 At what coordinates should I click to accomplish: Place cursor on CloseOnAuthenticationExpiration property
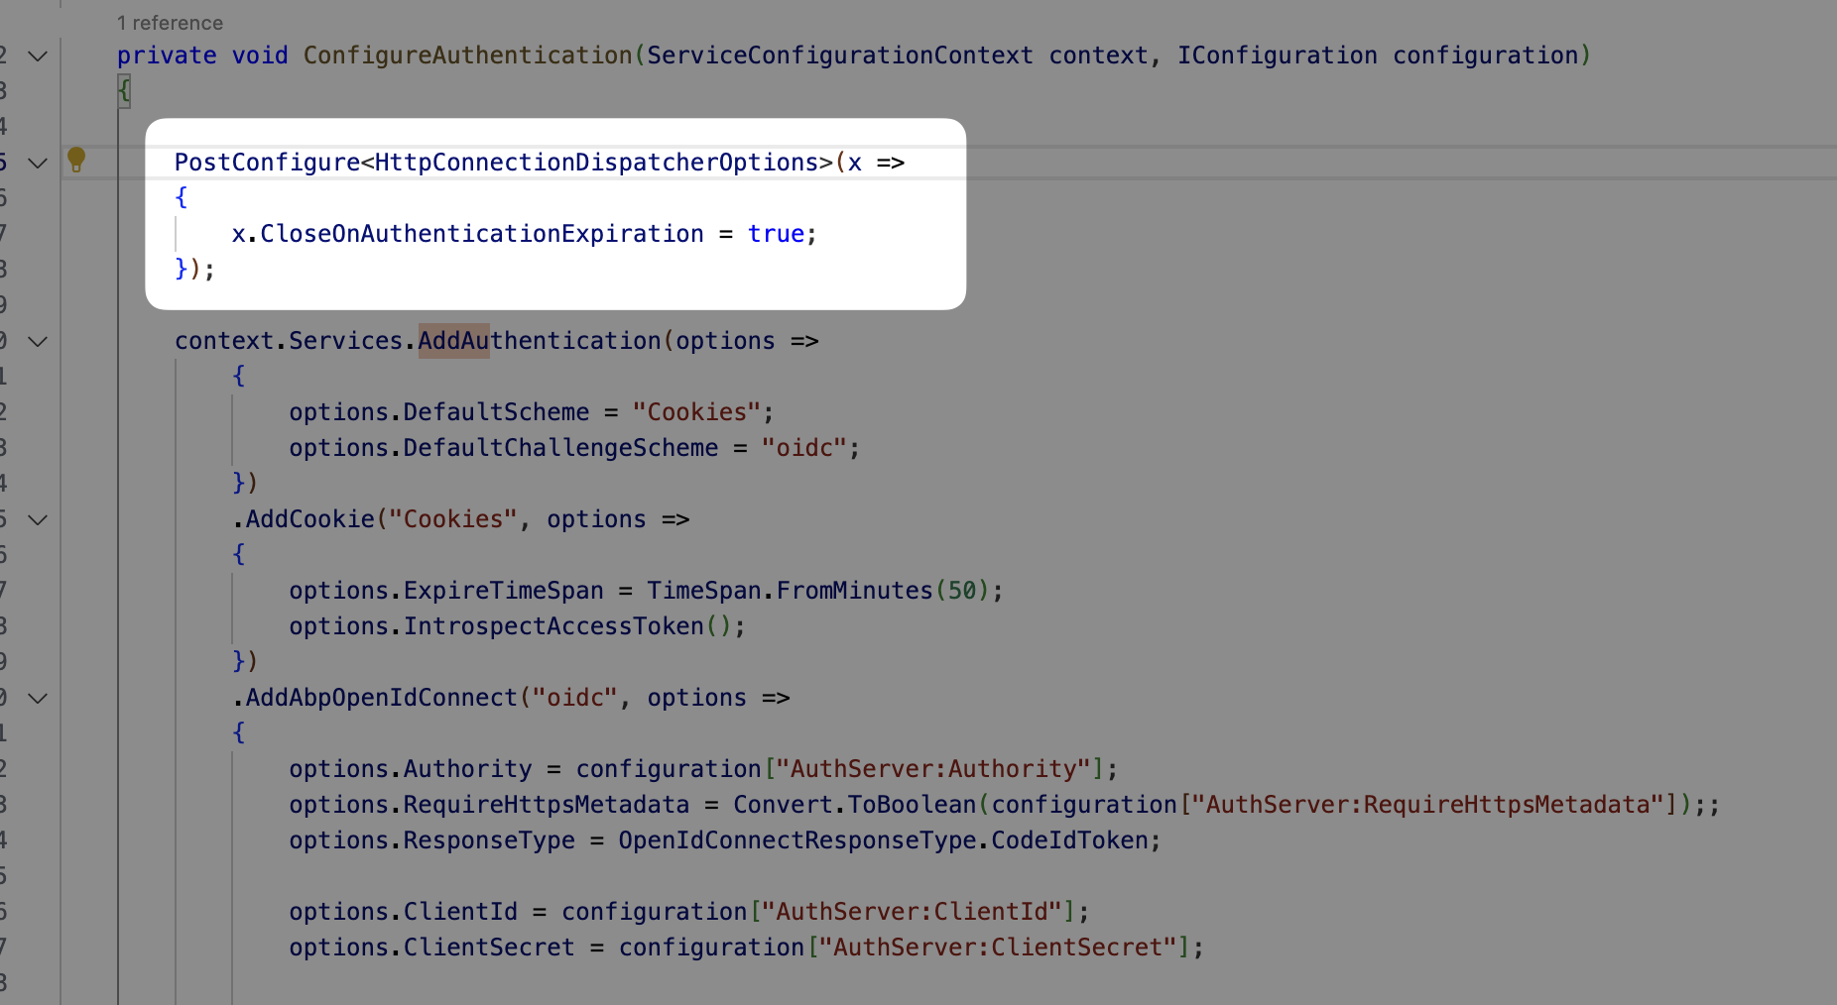[481, 234]
